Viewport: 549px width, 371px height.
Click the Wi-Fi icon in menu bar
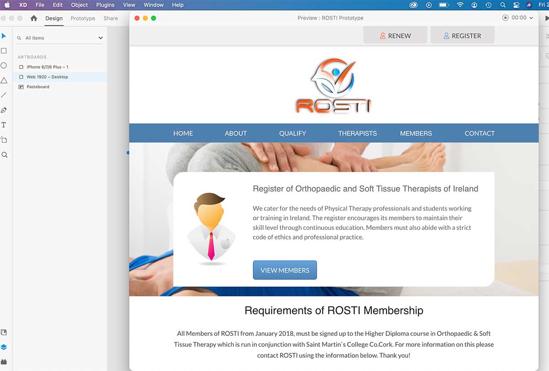pyautogui.click(x=460, y=5)
